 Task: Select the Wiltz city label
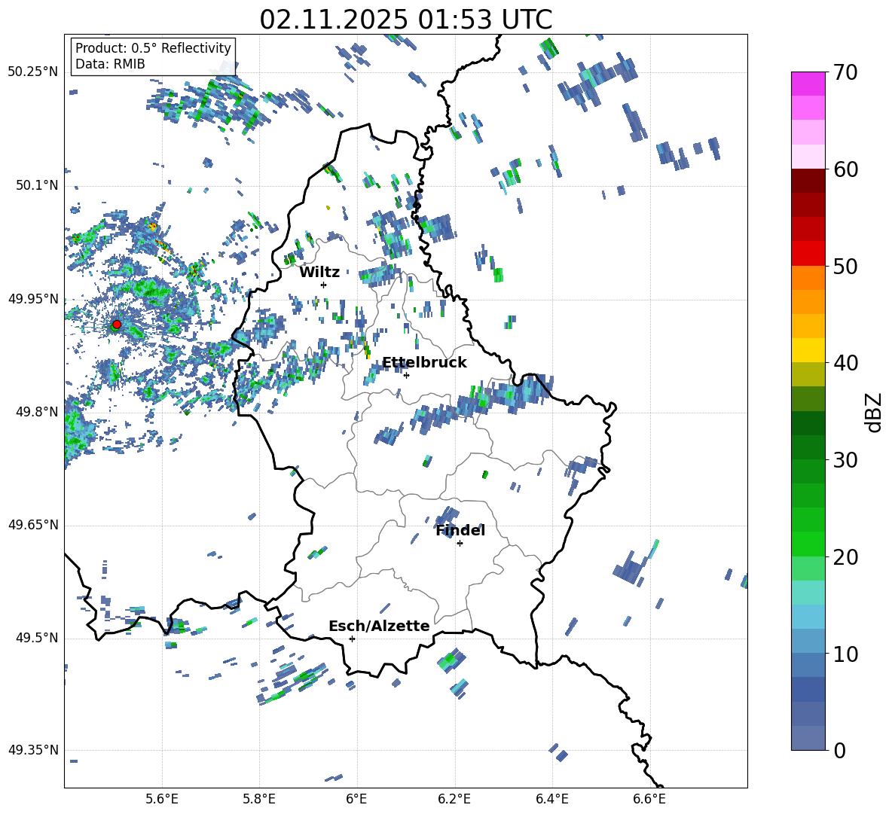pyautogui.click(x=319, y=273)
